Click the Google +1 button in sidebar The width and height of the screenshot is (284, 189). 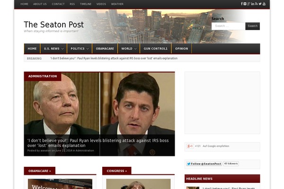point(190,146)
